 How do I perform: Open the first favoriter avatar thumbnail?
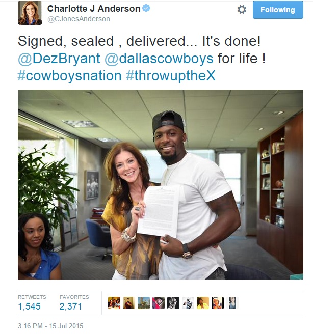click(x=114, y=303)
